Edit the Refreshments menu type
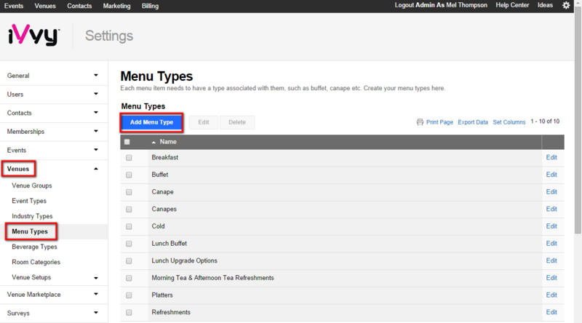This screenshot has height=323, width=582. click(x=551, y=312)
